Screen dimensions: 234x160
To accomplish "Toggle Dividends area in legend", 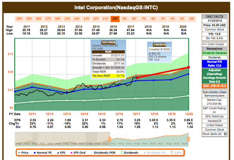I will pos(129,153).
